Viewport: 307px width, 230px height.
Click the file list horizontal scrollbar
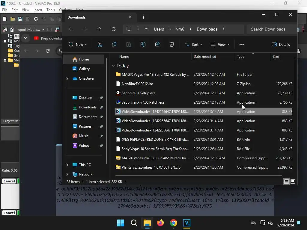(x=198, y=175)
